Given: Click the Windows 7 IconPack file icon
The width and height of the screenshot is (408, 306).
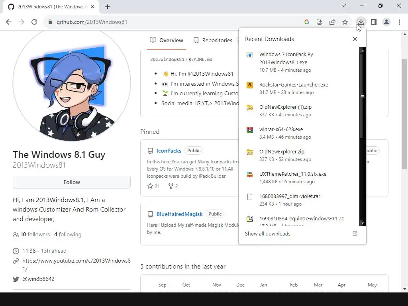Looking at the screenshot, I should point(250,55).
